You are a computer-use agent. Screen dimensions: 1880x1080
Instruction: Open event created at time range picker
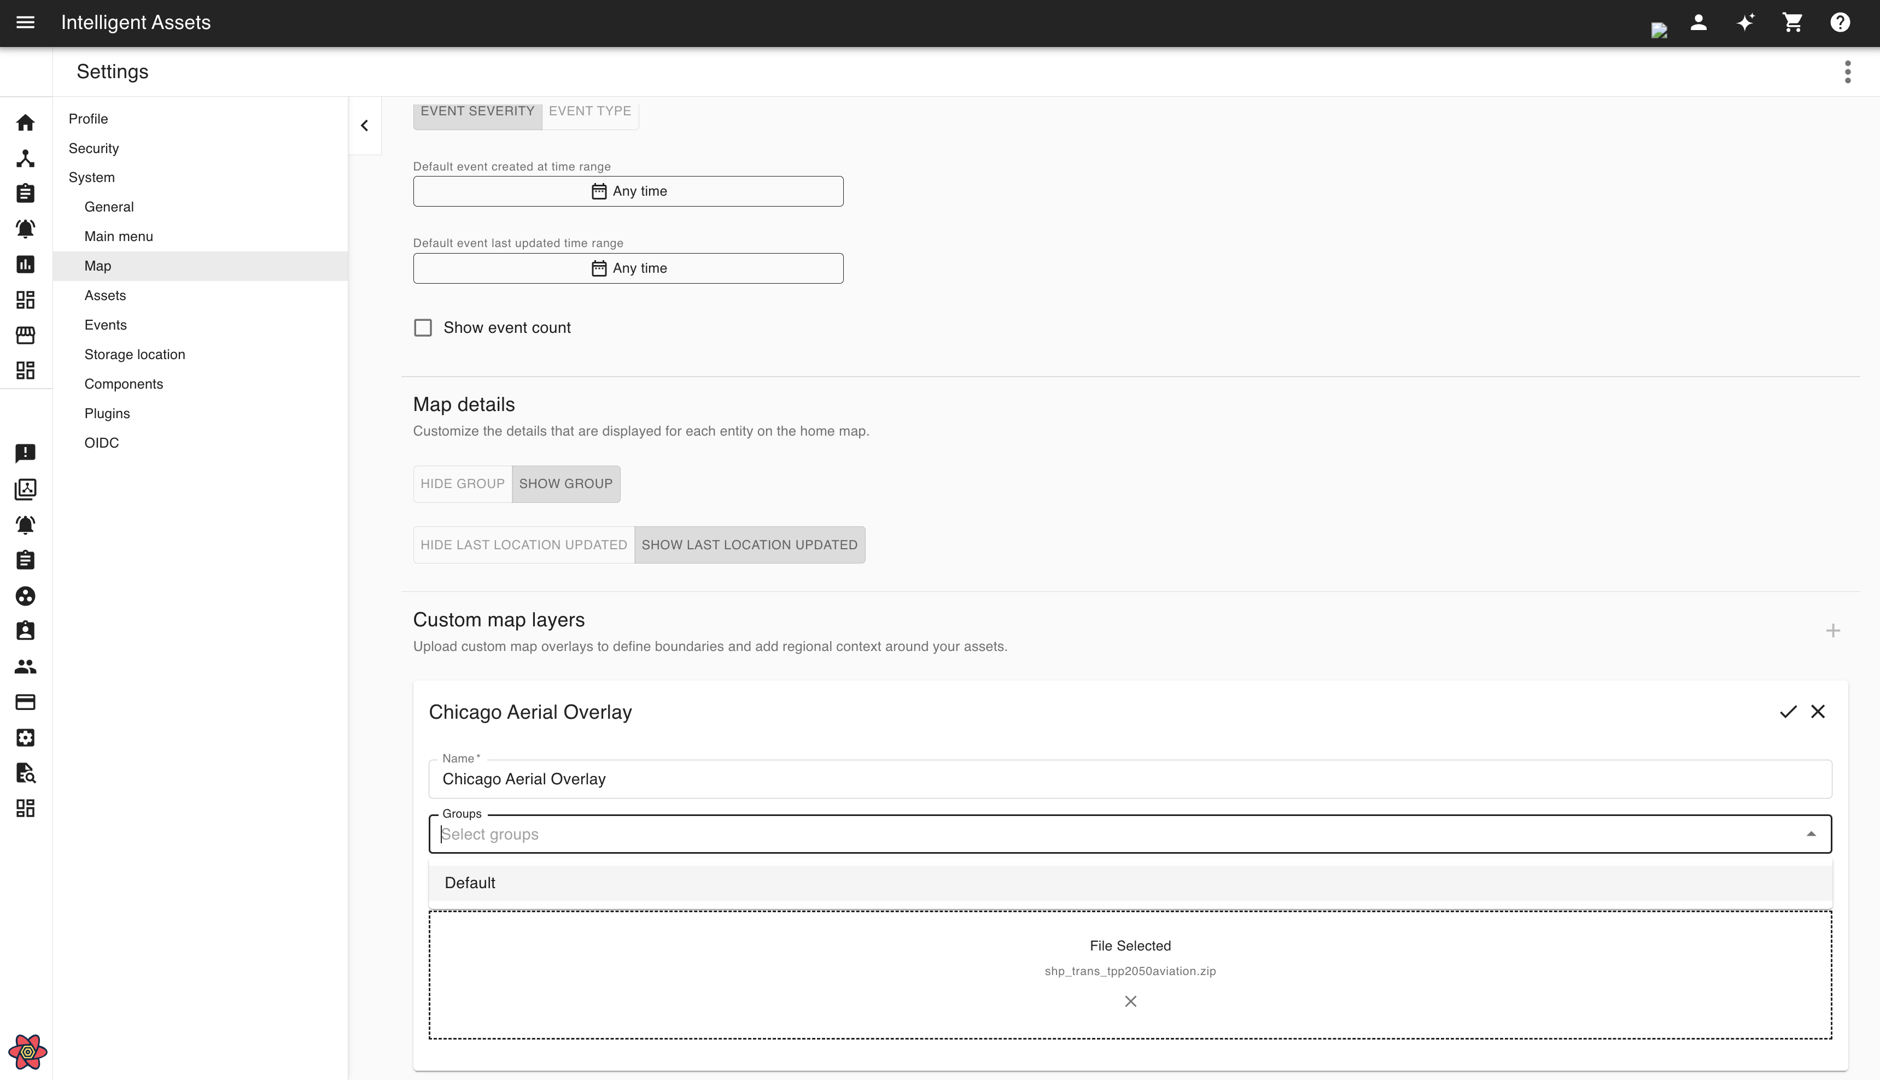coord(628,191)
